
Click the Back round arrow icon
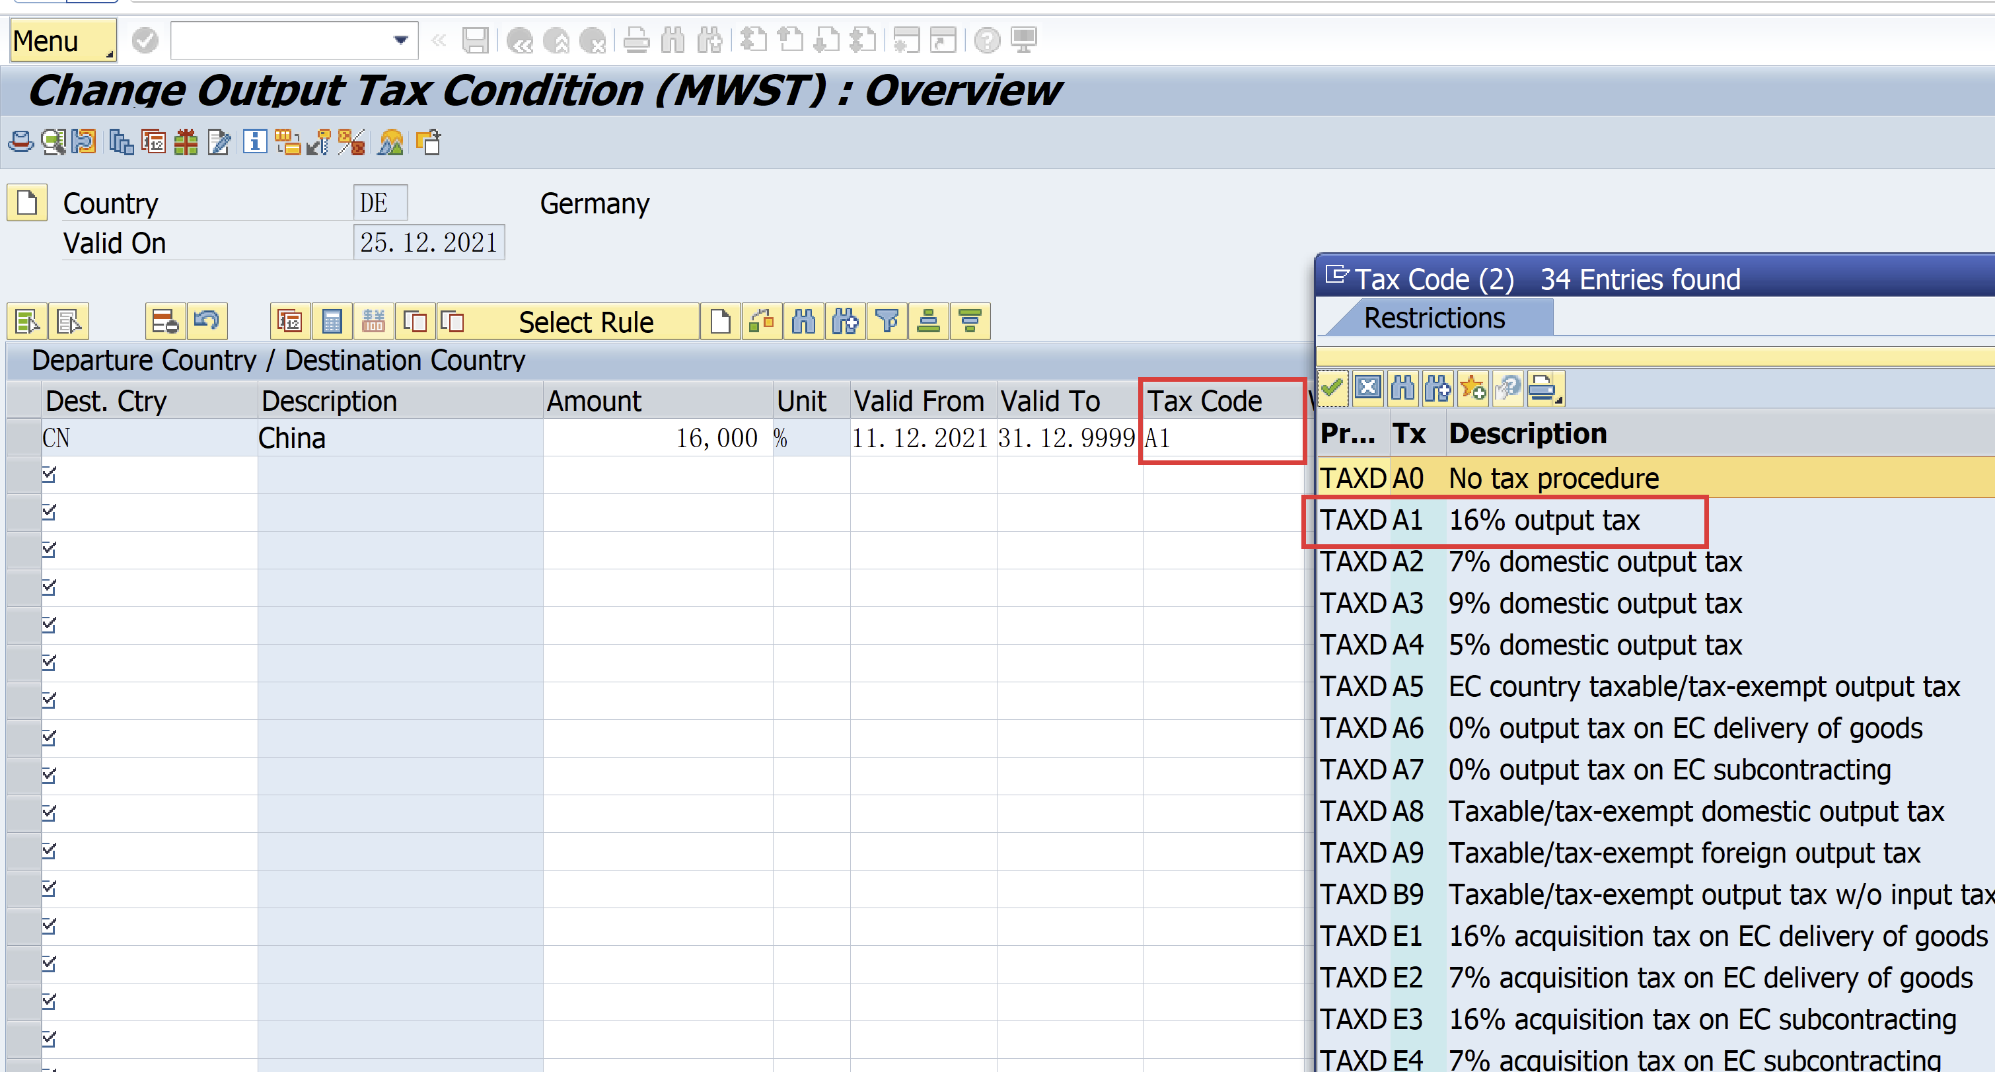[x=520, y=40]
